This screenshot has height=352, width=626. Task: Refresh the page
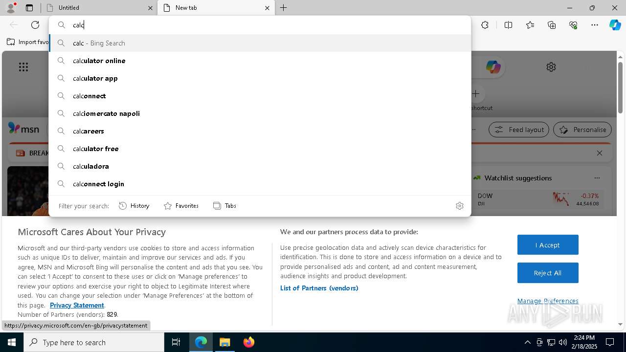point(35,25)
